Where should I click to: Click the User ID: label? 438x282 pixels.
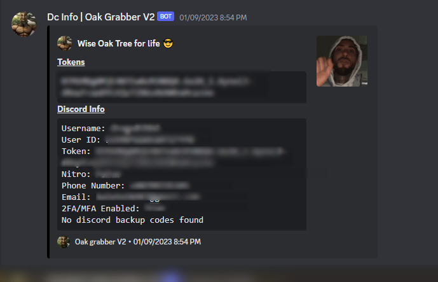coord(81,140)
